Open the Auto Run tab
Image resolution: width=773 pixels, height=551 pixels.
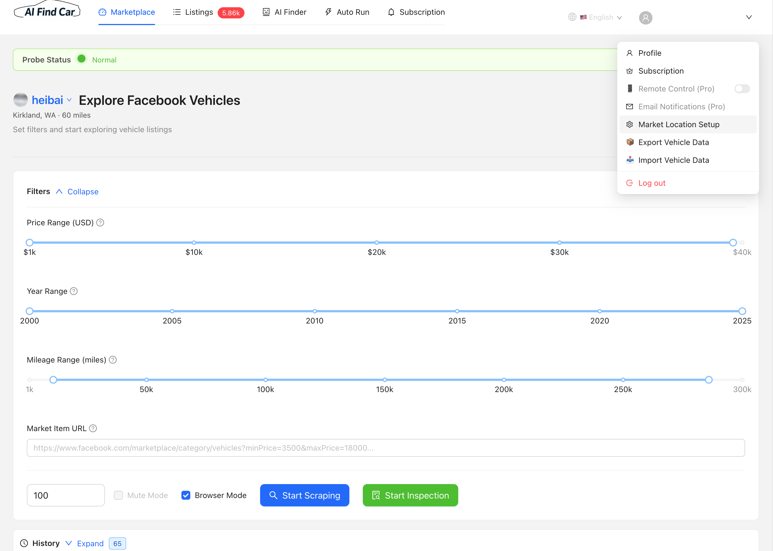347,12
